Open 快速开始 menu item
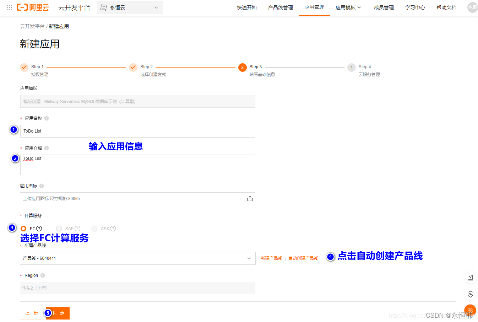Image resolution: width=478 pixels, height=322 pixels. tap(247, 7)
